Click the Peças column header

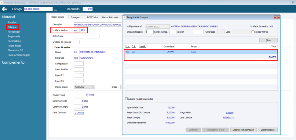tap(194, 46)
